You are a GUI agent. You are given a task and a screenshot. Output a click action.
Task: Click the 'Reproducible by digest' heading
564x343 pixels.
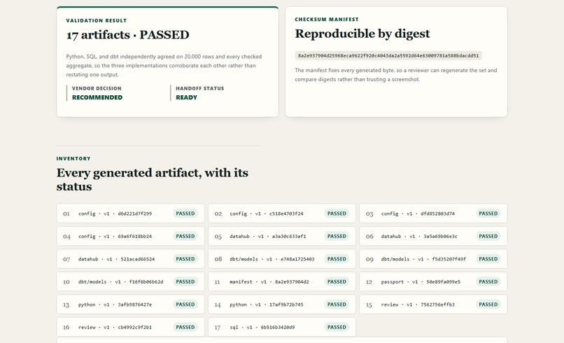tap(362, 34)
